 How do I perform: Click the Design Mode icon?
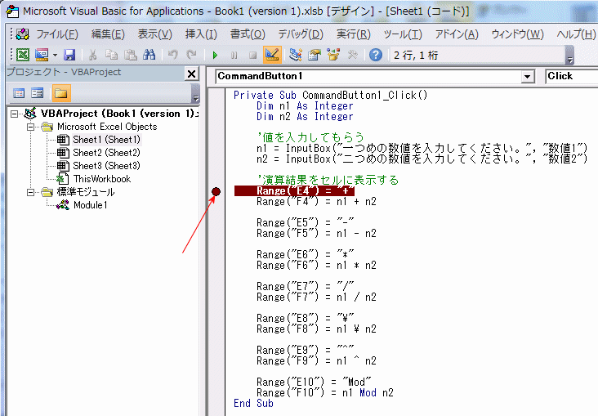272,55
